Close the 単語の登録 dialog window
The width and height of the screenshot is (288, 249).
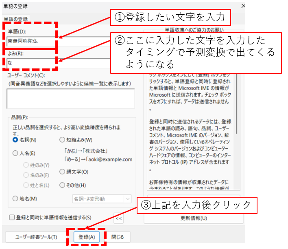coord(243,6)
